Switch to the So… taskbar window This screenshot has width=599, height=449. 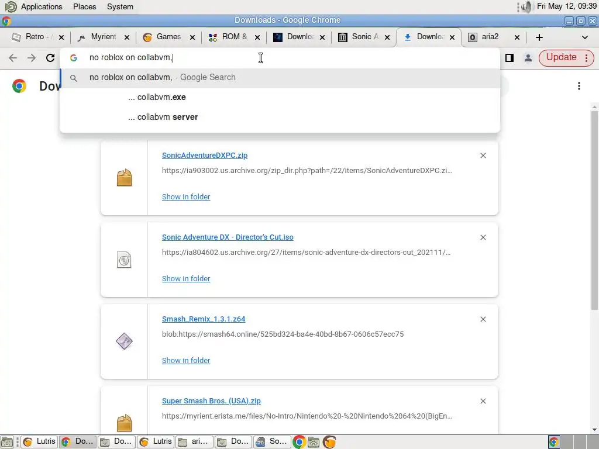pos(272,442)
